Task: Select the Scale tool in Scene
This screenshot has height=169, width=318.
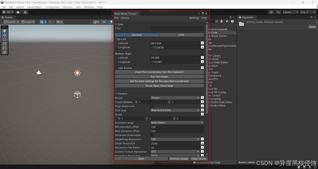Action: click(5, 44)
